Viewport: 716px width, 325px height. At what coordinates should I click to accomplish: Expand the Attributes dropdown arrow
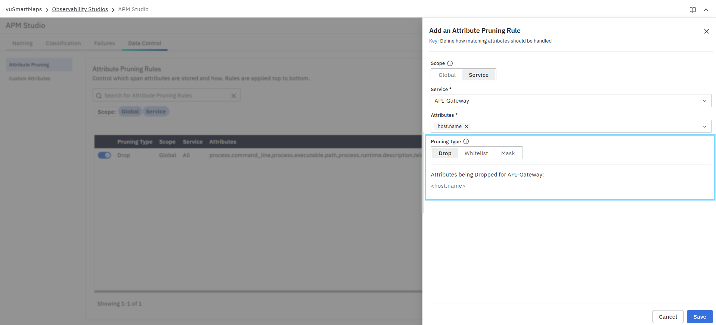point(704,126)
